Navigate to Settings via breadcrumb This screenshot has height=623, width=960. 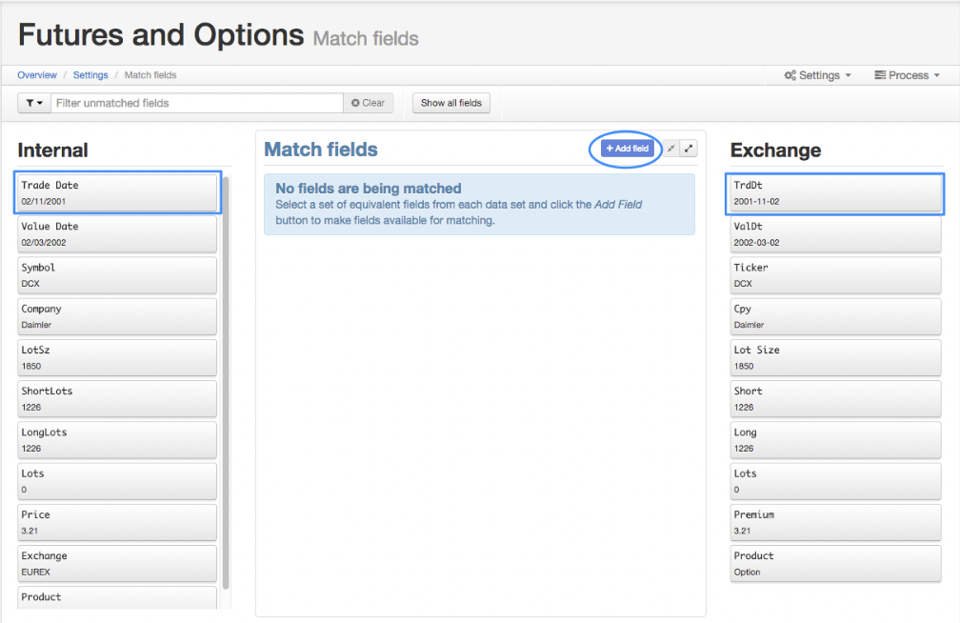(90, 74)
